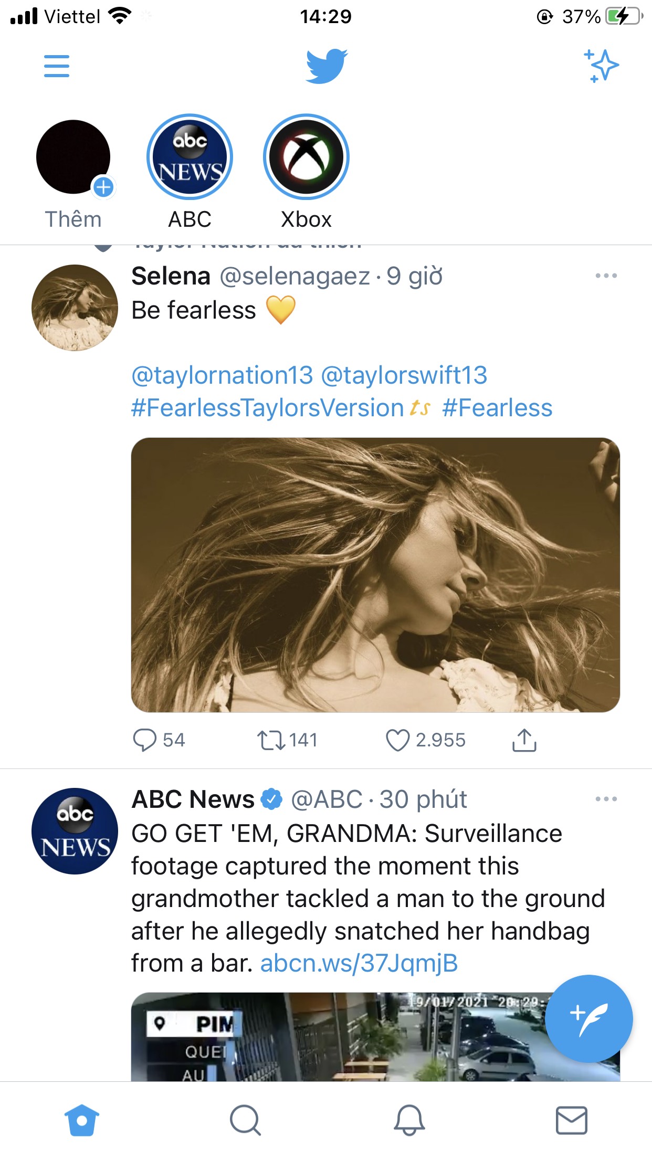
Task: Switch to the Search tab
Action: click(245, 1120)
